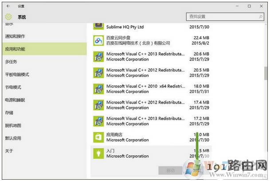
Task: Select Visual C++ 2013 entry sized 20.6 MB
Action: (x=145, y=54)
